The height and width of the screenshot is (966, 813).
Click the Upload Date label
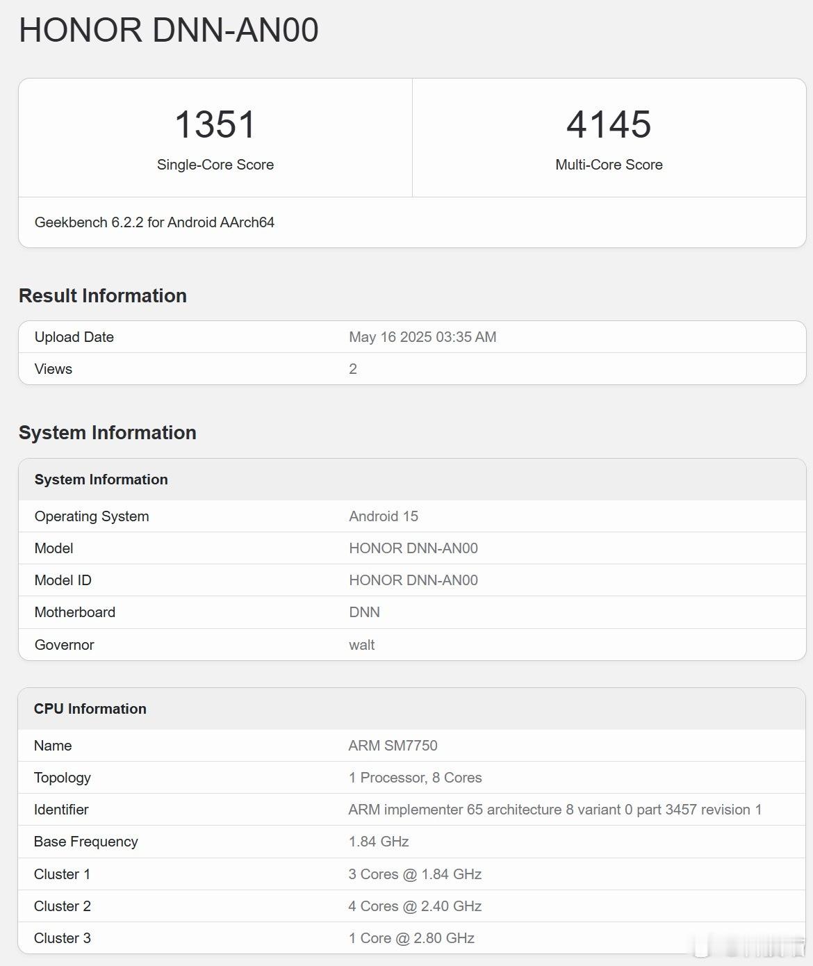click(x=74, y=337)
